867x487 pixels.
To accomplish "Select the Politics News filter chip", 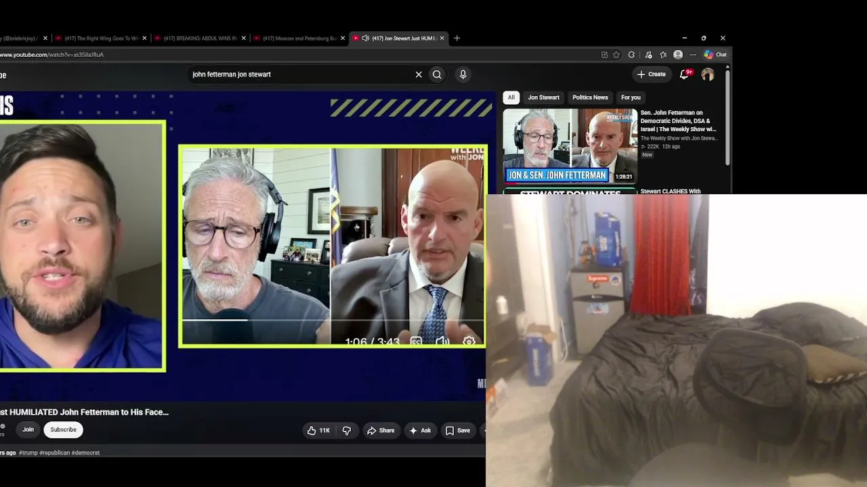I will tap(590, 97).
